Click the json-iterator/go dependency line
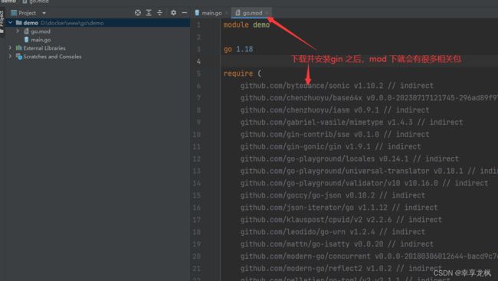The image size is (498, 281). pos(339,207)
